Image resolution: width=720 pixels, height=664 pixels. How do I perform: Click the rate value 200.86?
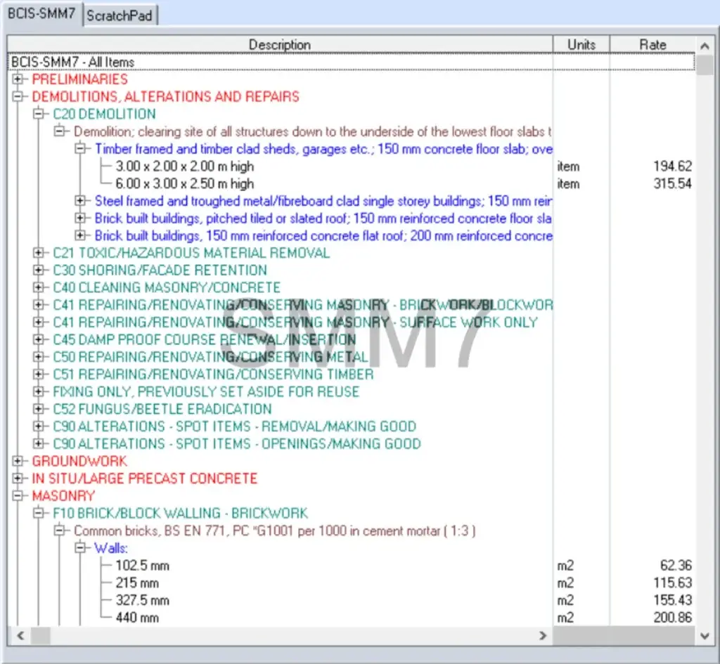pyautogui.click(x=672, y=618)
